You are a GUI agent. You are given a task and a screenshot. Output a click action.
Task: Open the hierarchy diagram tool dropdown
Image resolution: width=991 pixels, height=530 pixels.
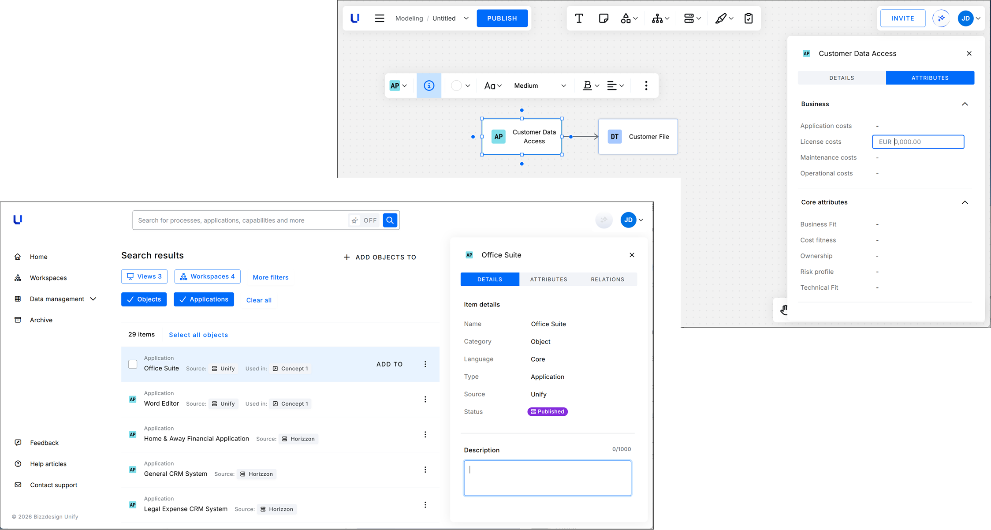660,19
